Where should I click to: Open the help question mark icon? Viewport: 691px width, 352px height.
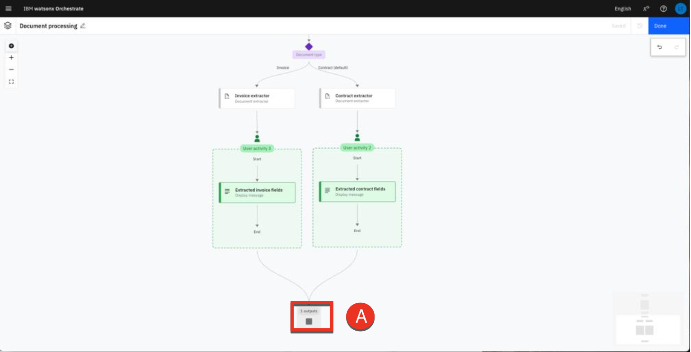click(664, 9)
